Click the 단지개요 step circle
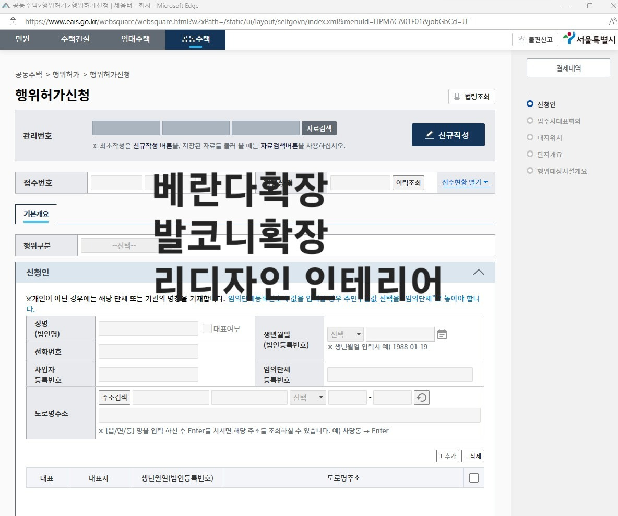618x516 pixels. tap(530, 154)
